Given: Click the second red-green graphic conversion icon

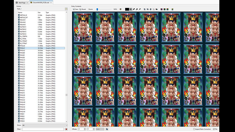Looking at the screenshot, I should click(x=164, y=9).
